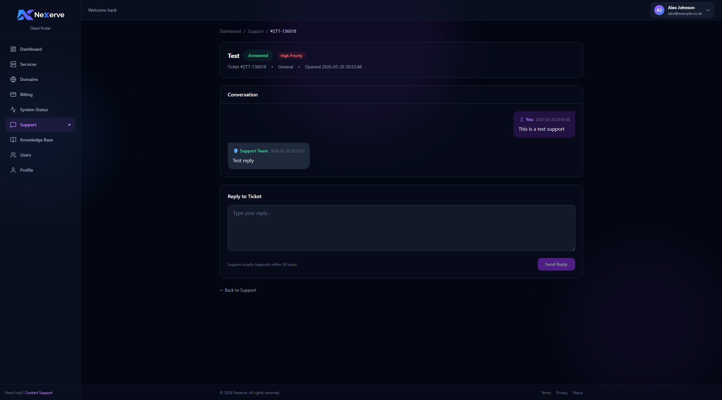Click the AJ avatar circle

pyautogui.click(x=659, y=10)
